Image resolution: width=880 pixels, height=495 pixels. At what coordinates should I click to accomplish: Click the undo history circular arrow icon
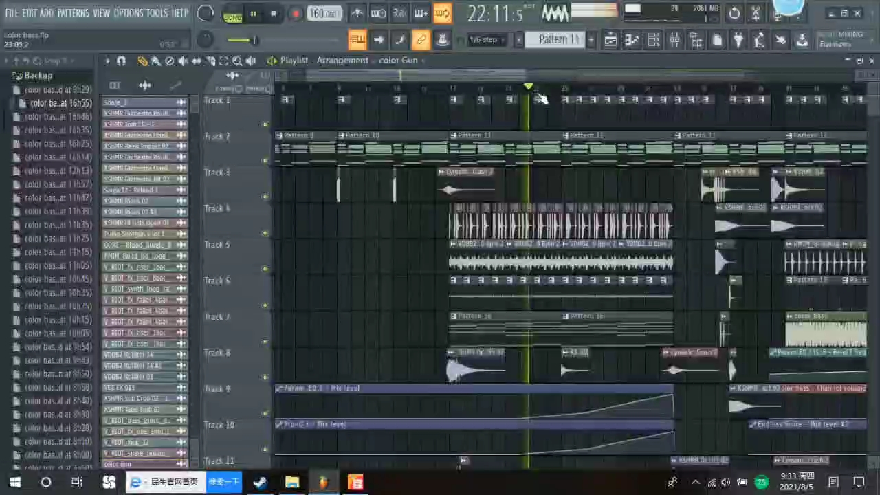[734, 13]
